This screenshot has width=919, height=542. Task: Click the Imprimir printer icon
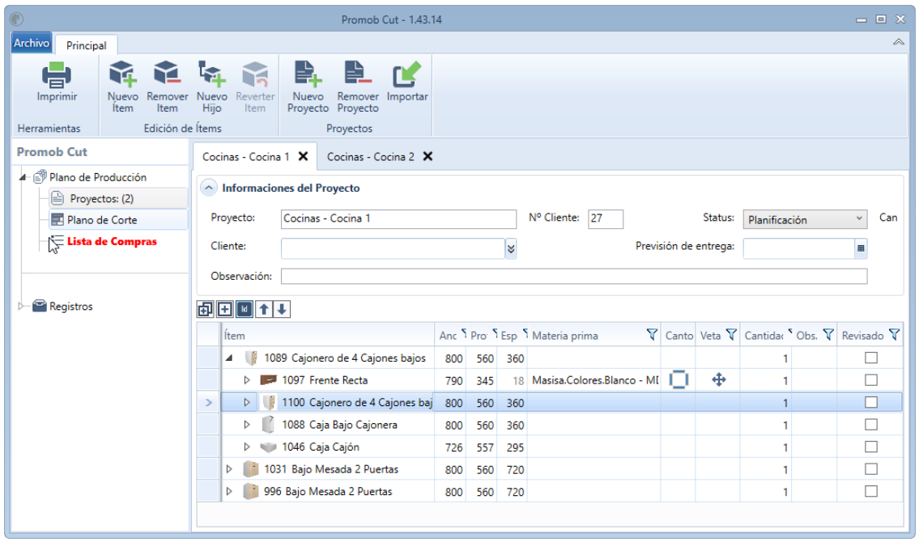coord(56,75)
